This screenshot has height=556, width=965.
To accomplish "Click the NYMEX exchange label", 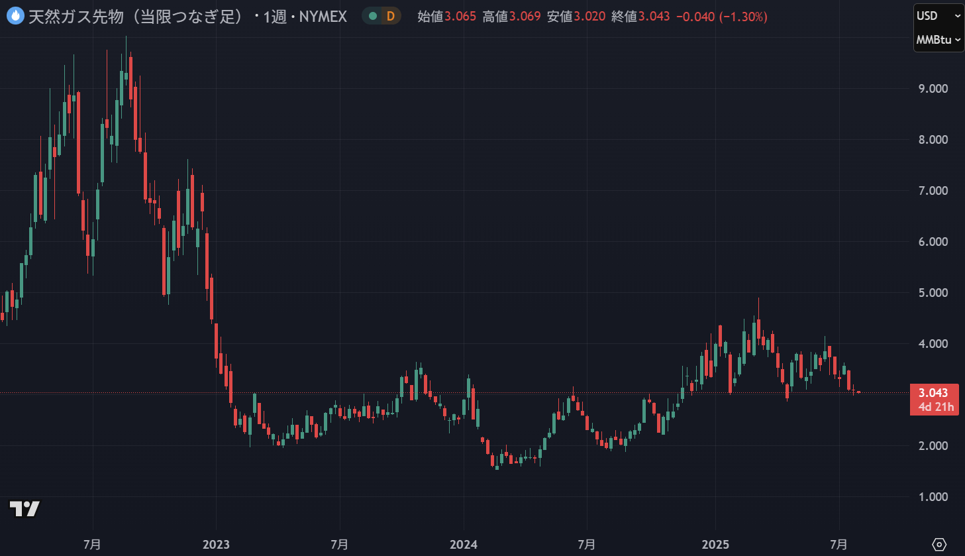I will click(x=323, y=16).
